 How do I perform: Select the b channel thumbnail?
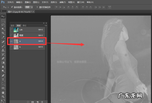click(x=16, y=47)
